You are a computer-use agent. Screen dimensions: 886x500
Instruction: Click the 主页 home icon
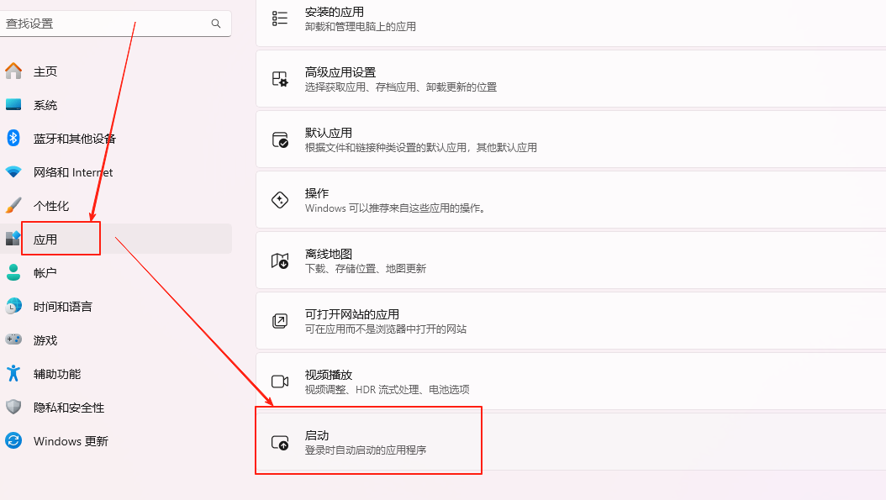[x=13, y=71]
